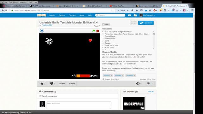Click the Embed button
Viewport: 203px width, 114px height.
pyautogui.click(x=72, y=84)
